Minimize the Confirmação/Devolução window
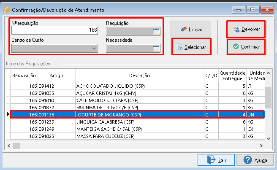 point(238,10)
